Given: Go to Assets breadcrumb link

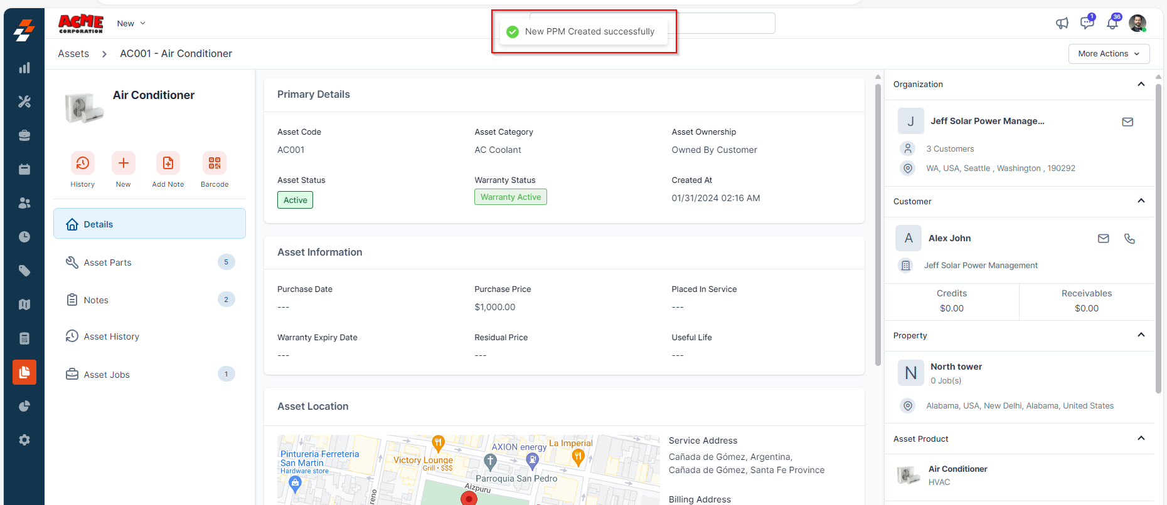Looking at the screenshot, I should pyautogui.click(x=73, y=54).
